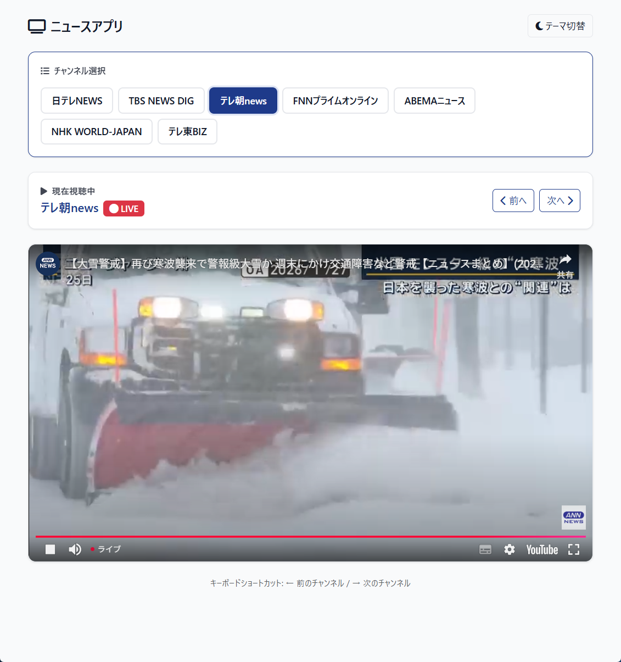Open the video on YouTube via logo
The width and height of the screenshot is (621, 662).
click(542, 549)
